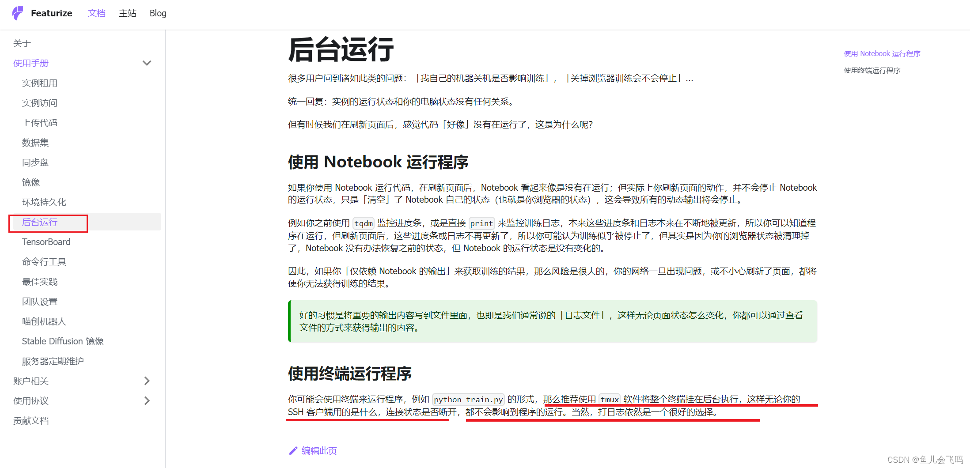Screen dimensions: 970x468
Task: Open the TensorBoard guide
Action: [46, 242]
